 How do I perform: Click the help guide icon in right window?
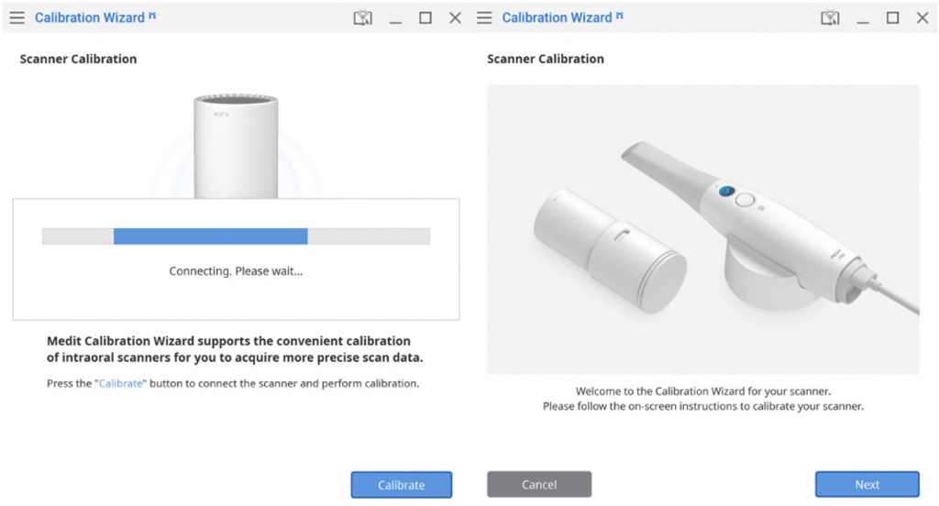click(830, 18)
